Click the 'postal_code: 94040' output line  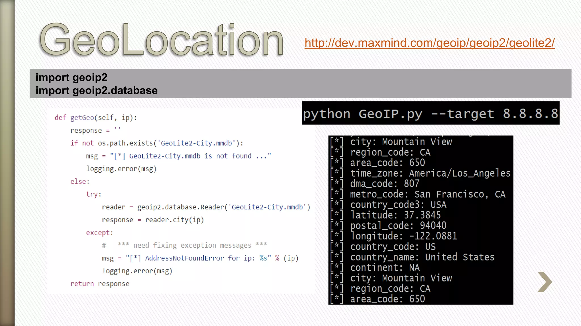pos(398,226)
